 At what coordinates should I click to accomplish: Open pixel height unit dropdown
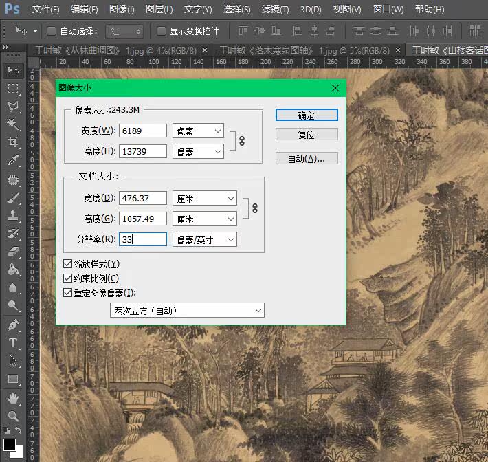(198, 152)
